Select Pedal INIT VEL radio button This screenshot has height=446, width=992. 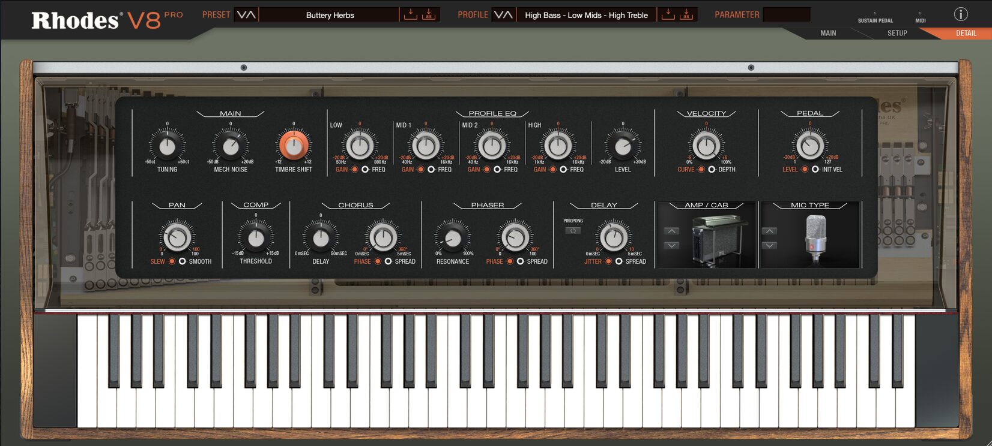point(815,170)
